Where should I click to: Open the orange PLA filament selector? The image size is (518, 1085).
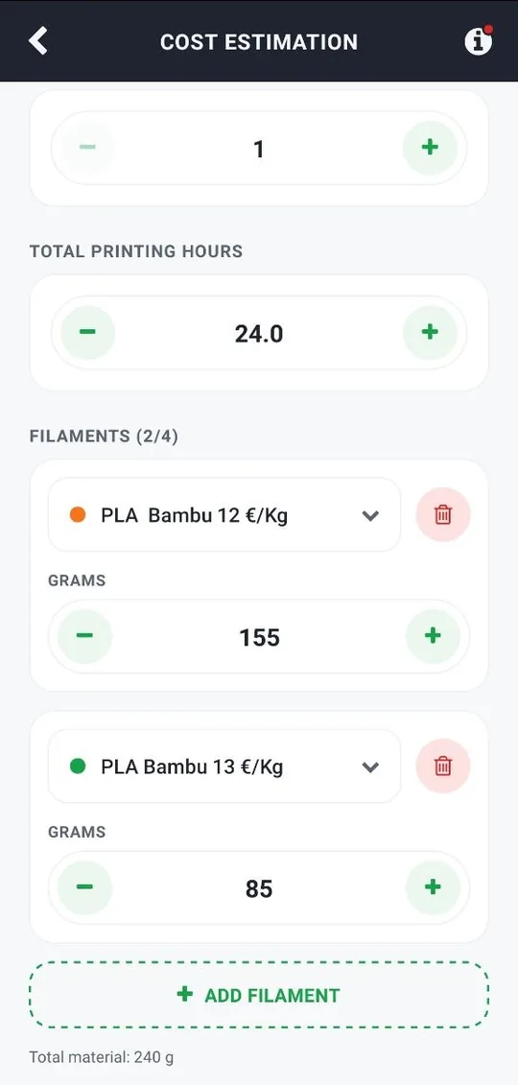[x=224, y=515]
